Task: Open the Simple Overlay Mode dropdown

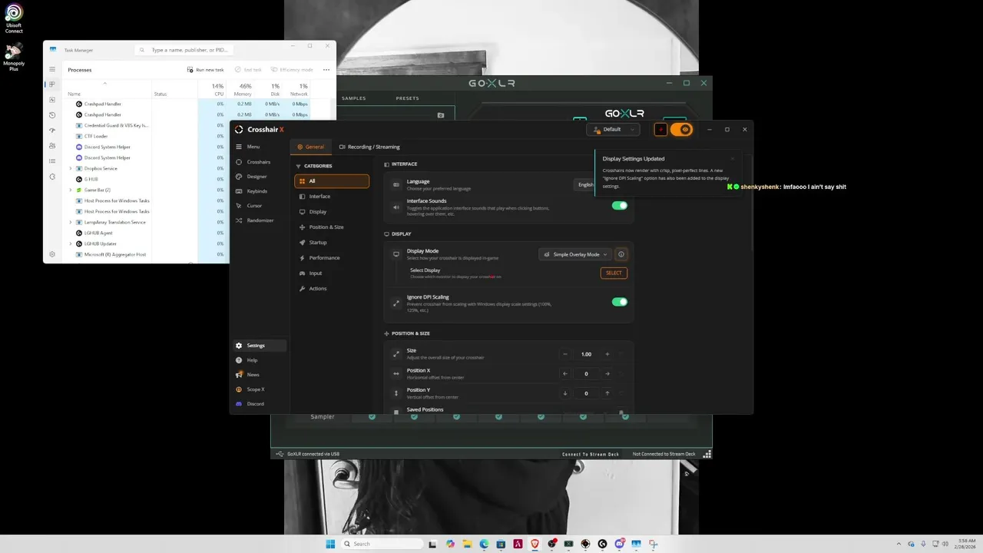Action: pyautogui.click(x=575, y=254)
